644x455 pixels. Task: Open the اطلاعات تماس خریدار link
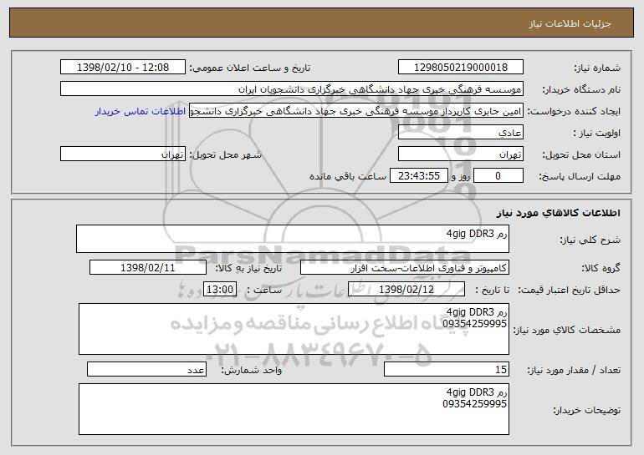[141, 112]
